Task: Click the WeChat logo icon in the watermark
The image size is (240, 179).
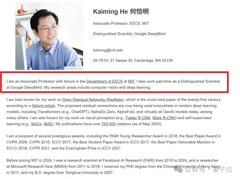Action: [178, 170]
